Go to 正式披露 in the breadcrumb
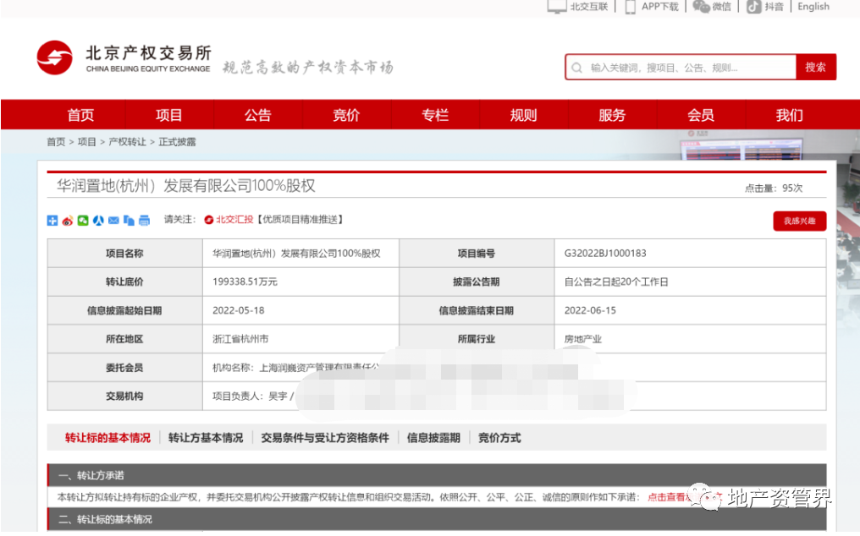Screen dimensions: 860x536 pos(177,142)
